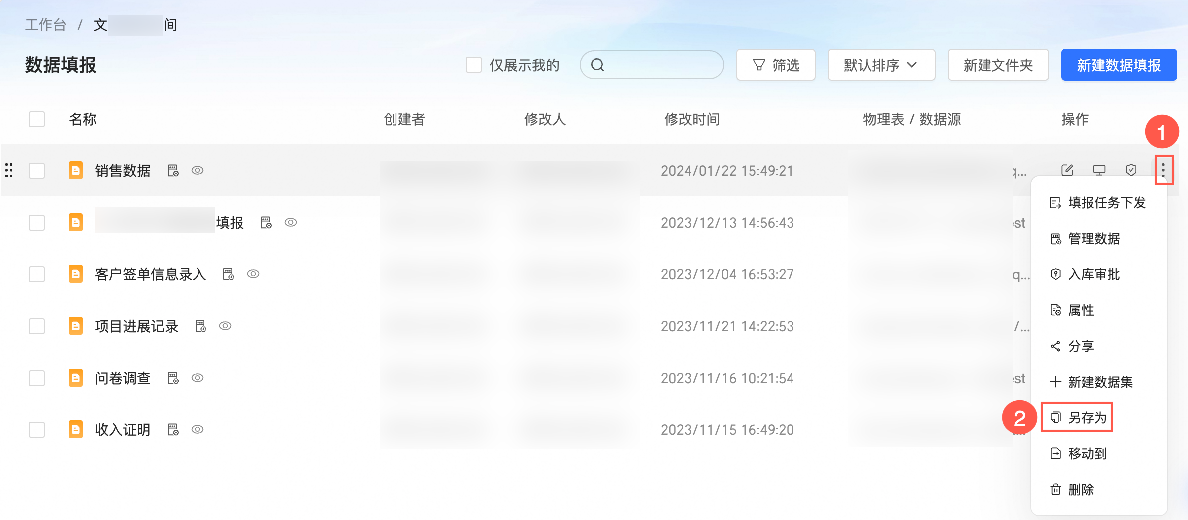The image size is (1188, 520).
Task: Click the blue 新建数据填报 button
Action: point(1119,65)
